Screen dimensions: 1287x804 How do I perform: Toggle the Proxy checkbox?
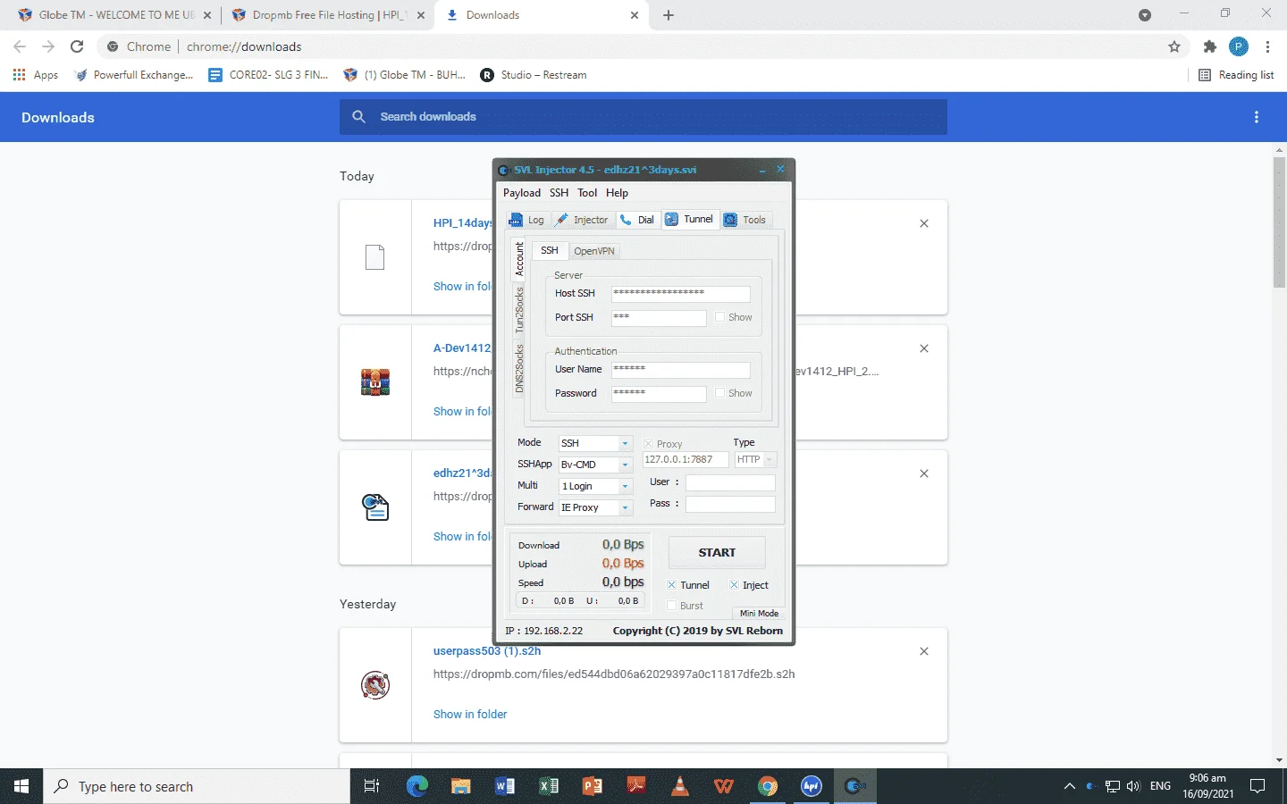click(648, 444)
